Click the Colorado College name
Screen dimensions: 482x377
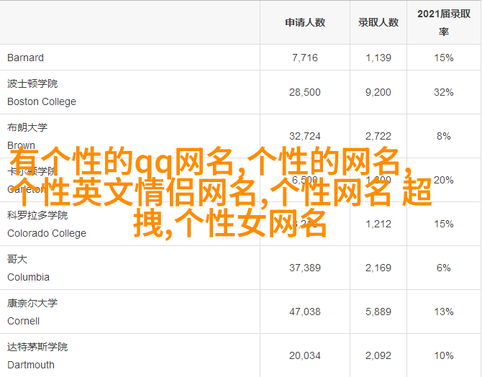click(x=47, y=233)
